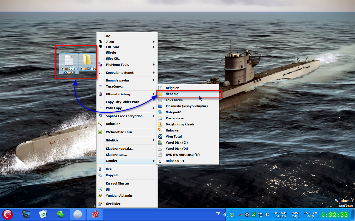Click the Webroot green W icon
Image resolution: width=355 pixels, height=221 pixels.
point(100,132)
